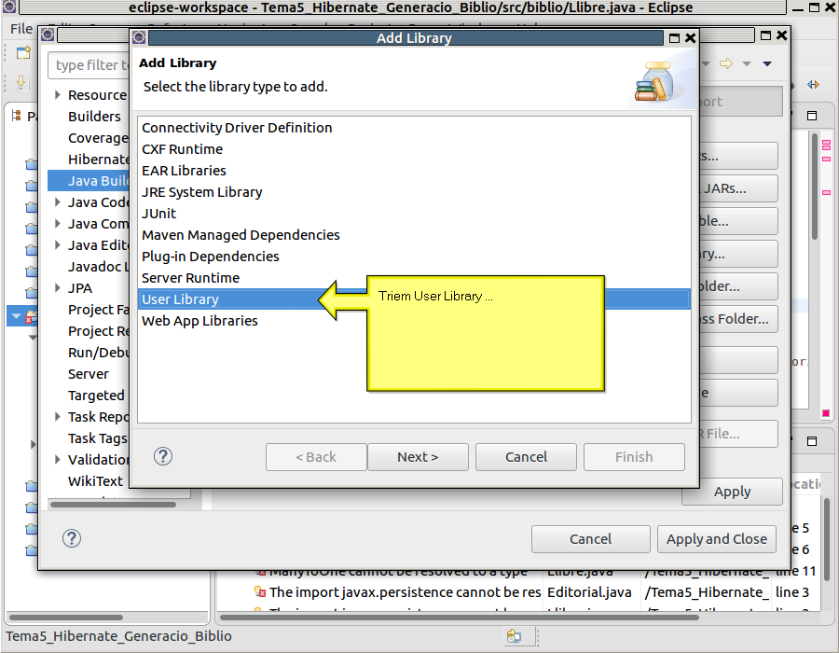Select Targeted Runtimes page
Viewport: 839px width, 653px height.
96,396
